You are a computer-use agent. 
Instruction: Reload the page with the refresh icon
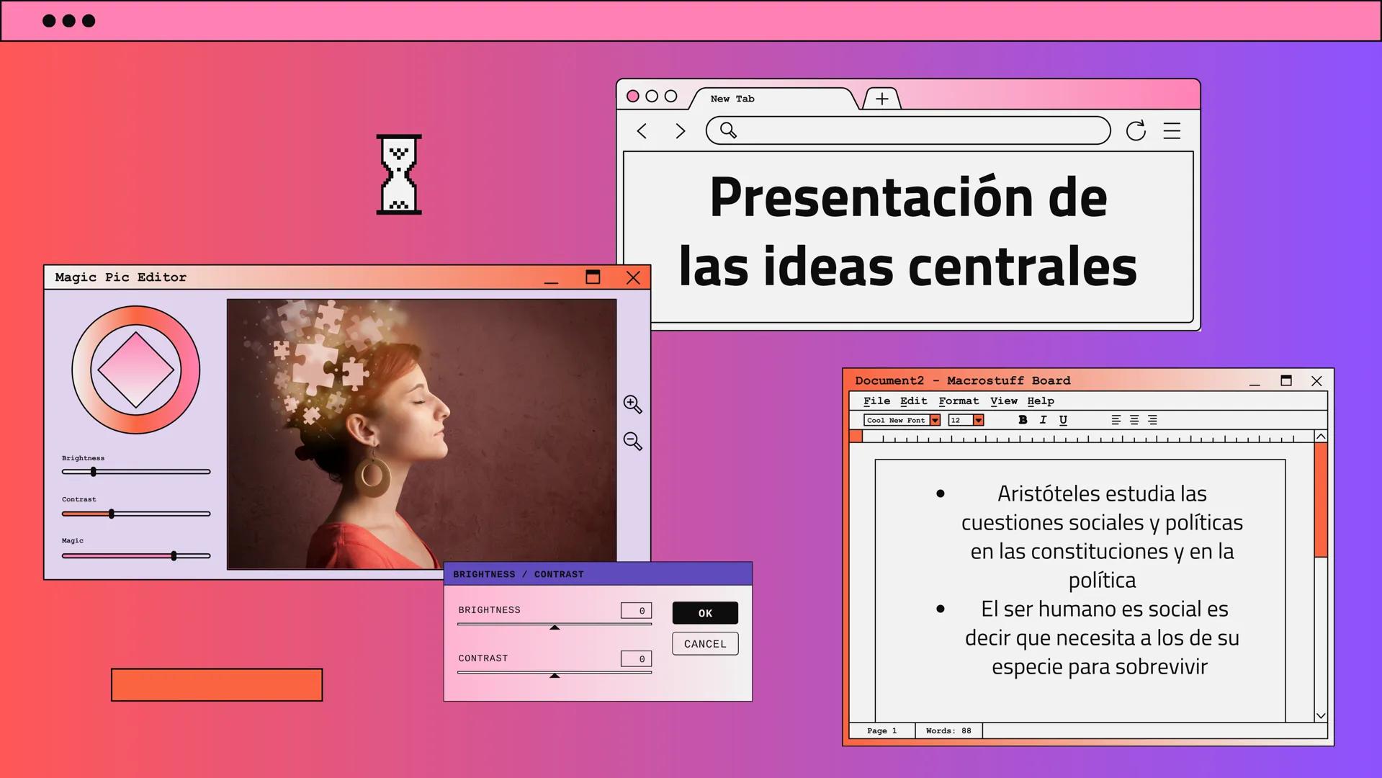(1136, 130)
